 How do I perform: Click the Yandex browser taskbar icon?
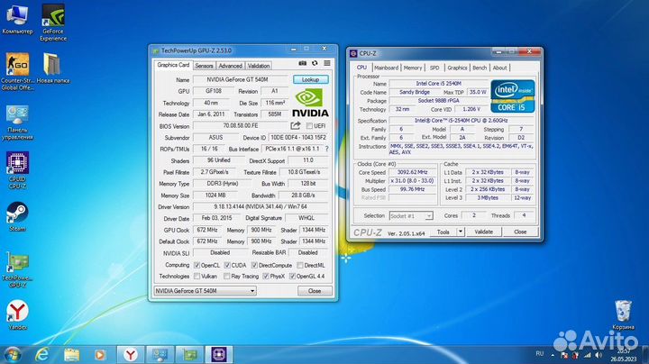click(131, 354)
